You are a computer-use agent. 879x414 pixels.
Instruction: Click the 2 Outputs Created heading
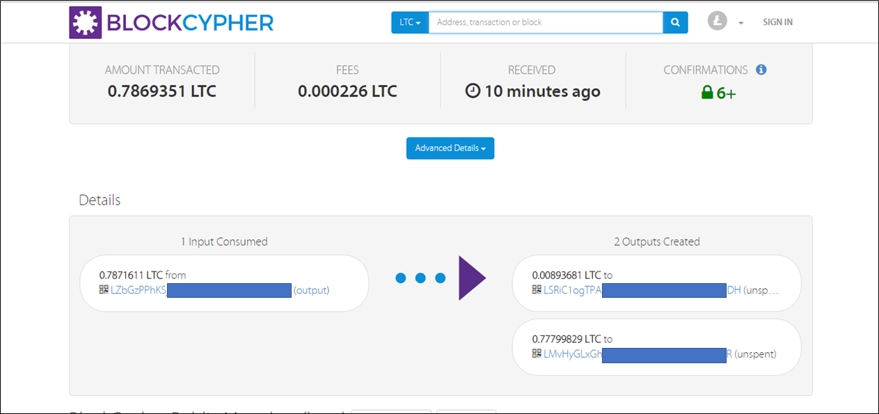click(657, 241)
